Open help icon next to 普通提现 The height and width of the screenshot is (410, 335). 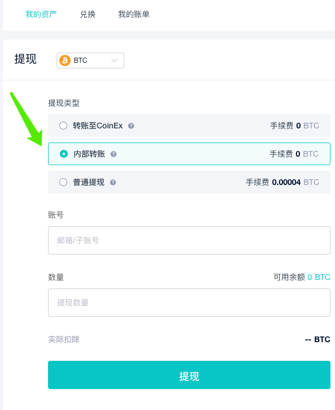pyautogui.click(x=113, y=182)
